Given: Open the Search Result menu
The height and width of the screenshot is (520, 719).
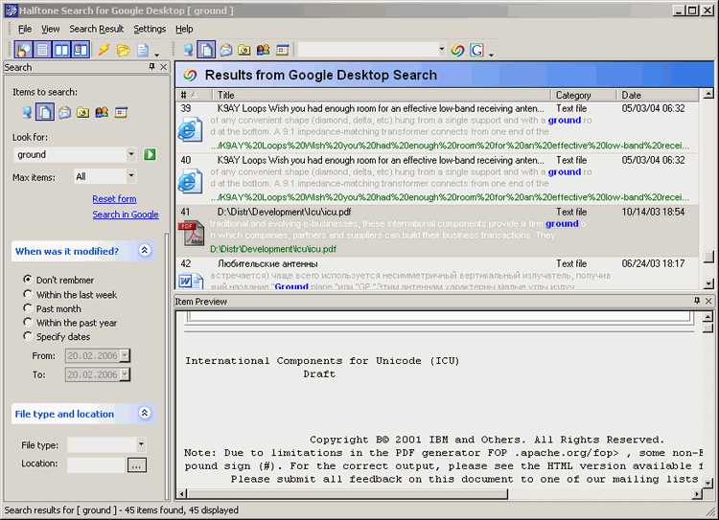Looking at the screenshot, I should click(96, 29).
